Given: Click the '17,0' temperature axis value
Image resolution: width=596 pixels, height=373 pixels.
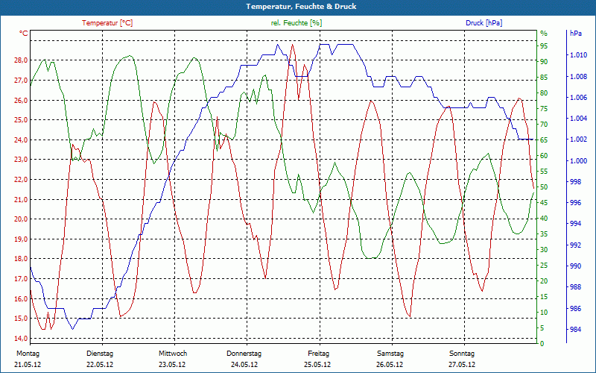Looking at the screenshot, I should 21,278.
